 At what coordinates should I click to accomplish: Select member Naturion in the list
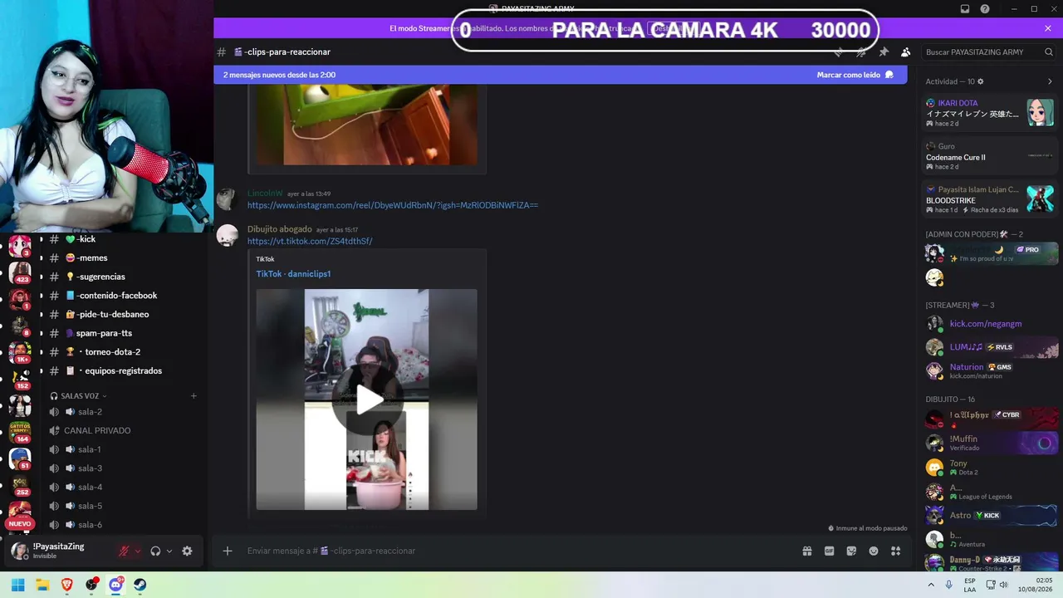point(990,370)
